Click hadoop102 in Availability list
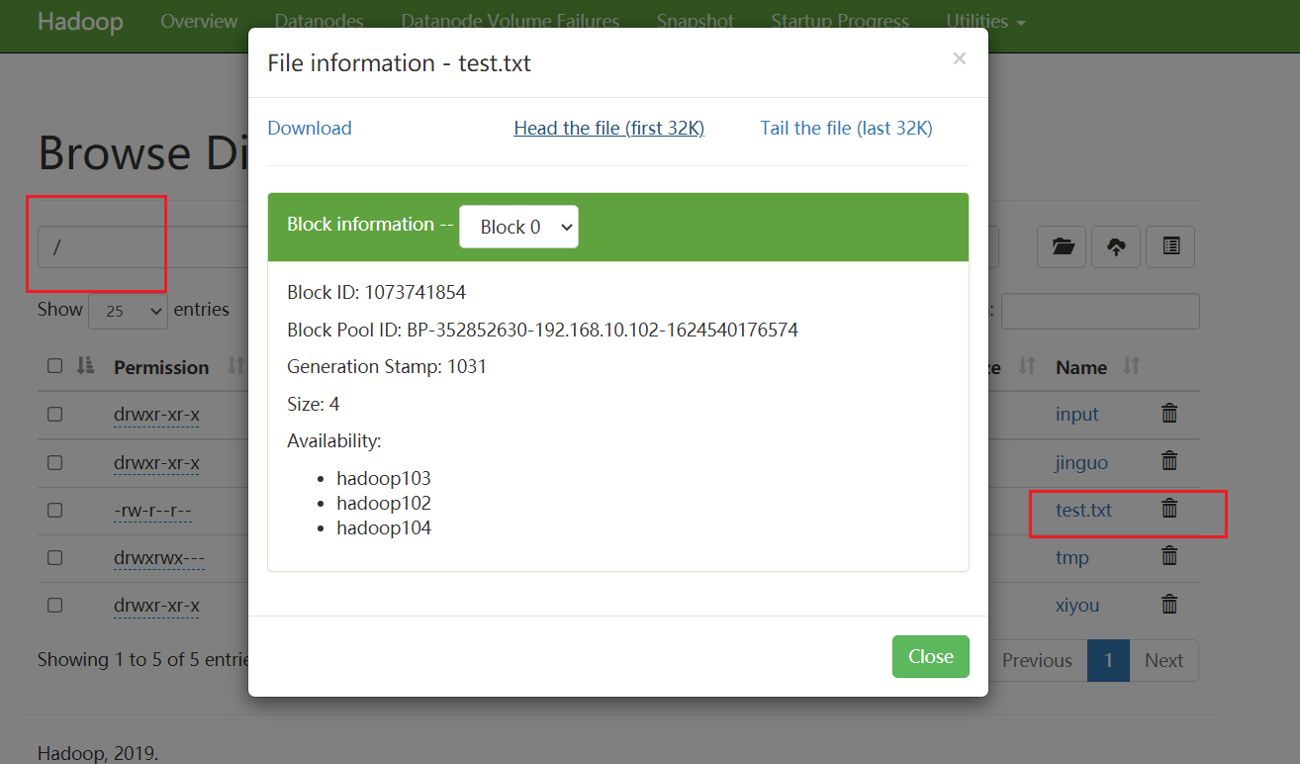Viewport: 1300px width, 764px height. click(x=384, y=504)
